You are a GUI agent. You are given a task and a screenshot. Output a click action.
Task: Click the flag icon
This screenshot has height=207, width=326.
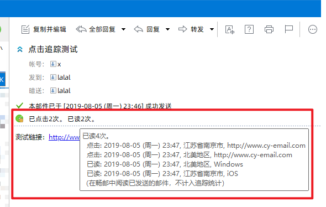click(288, 29)
